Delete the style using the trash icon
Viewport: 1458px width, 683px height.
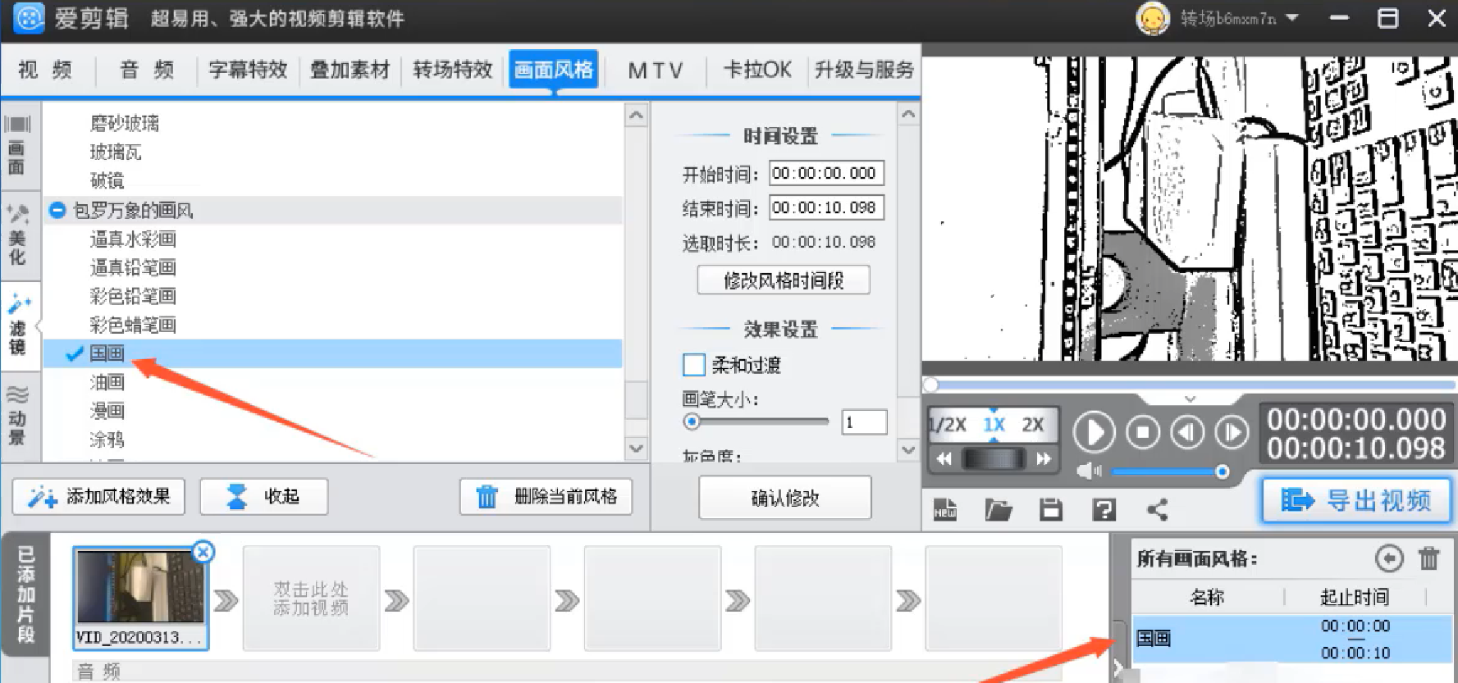coord(1428,558)
